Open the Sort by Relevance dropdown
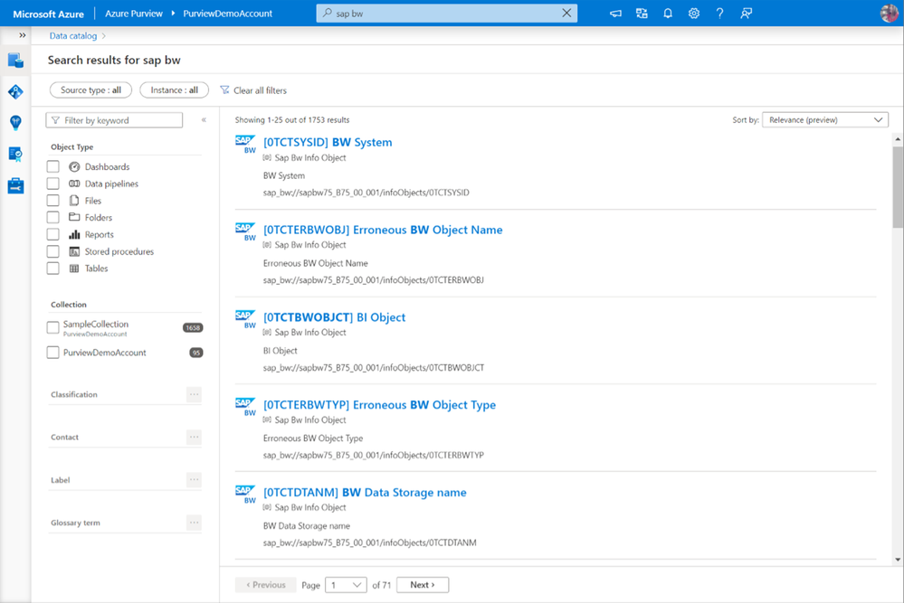This screenshot has height=603, width=904. pos(825,120)
